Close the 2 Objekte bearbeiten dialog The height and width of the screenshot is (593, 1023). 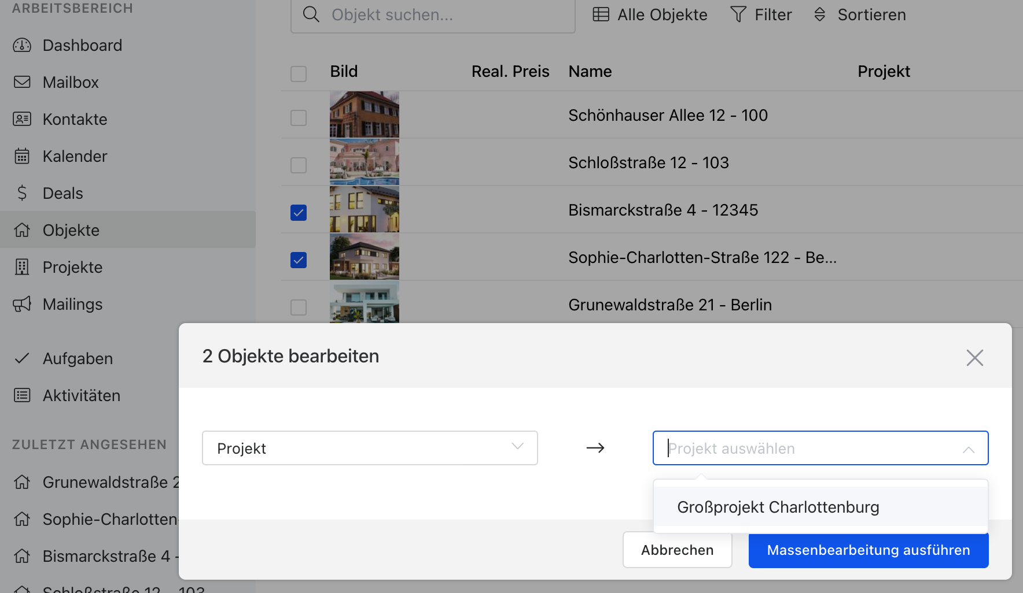point(974,358)
